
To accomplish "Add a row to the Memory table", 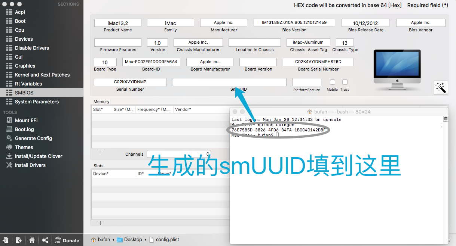I will coord(100,152).
